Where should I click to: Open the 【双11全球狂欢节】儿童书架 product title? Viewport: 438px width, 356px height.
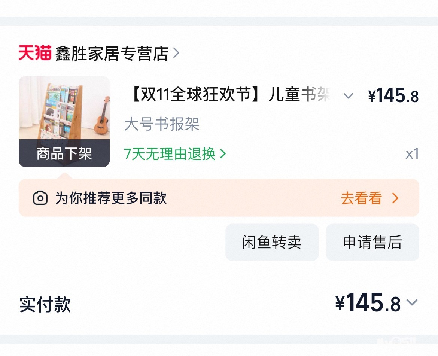pos(229,96)
